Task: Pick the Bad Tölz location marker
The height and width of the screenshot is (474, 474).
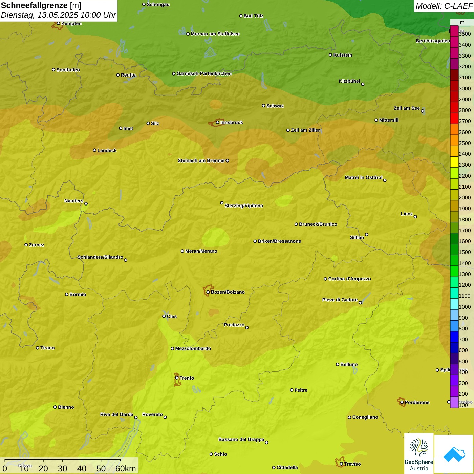Action: tap(241, 16)
